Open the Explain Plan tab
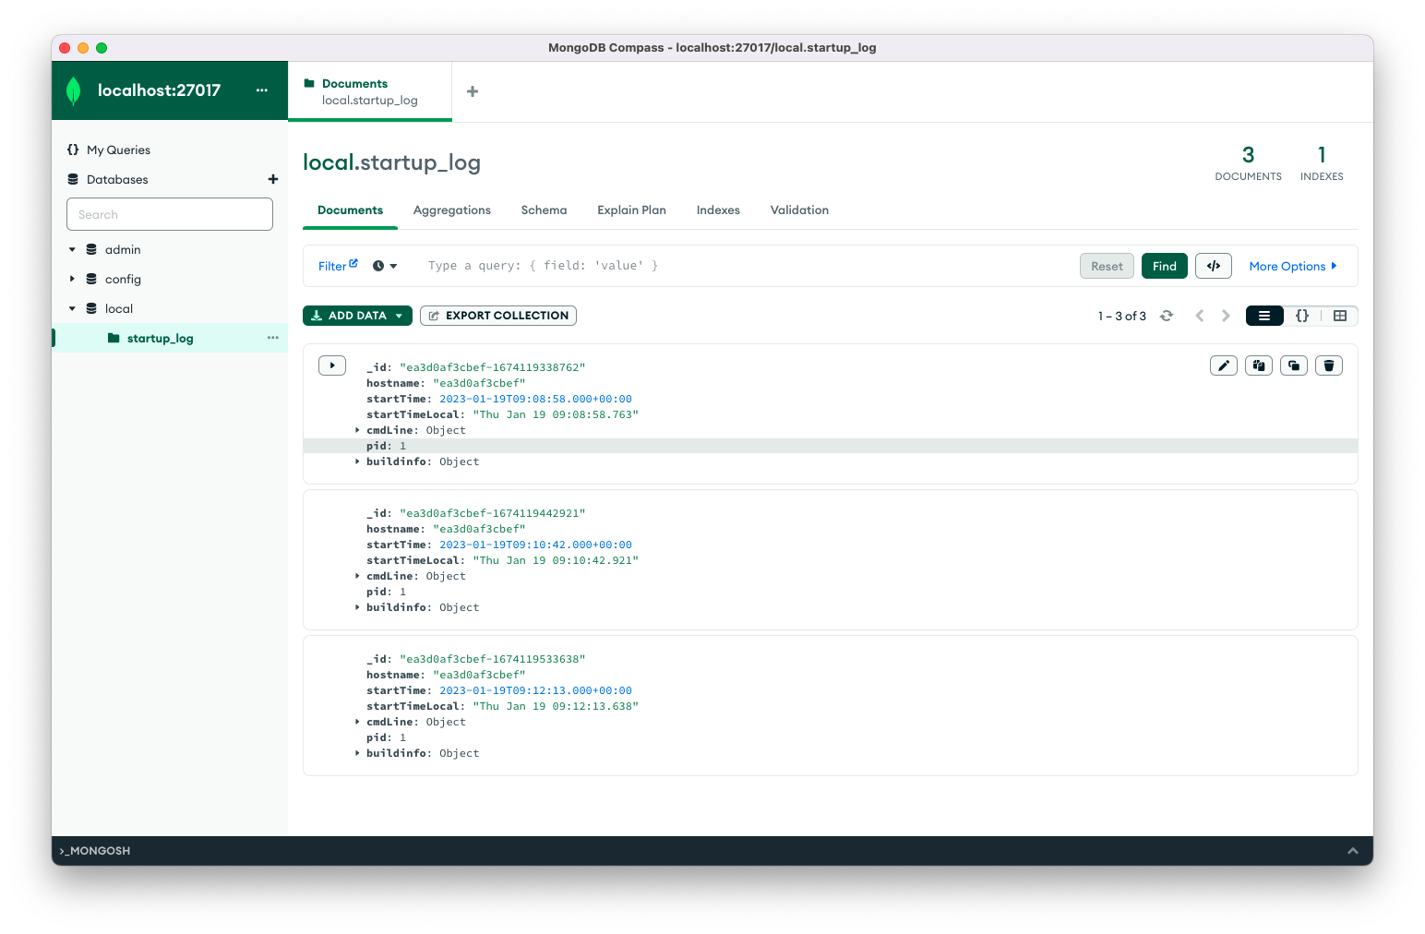This screenshot has width=1425, height=934. coord(631,210)
